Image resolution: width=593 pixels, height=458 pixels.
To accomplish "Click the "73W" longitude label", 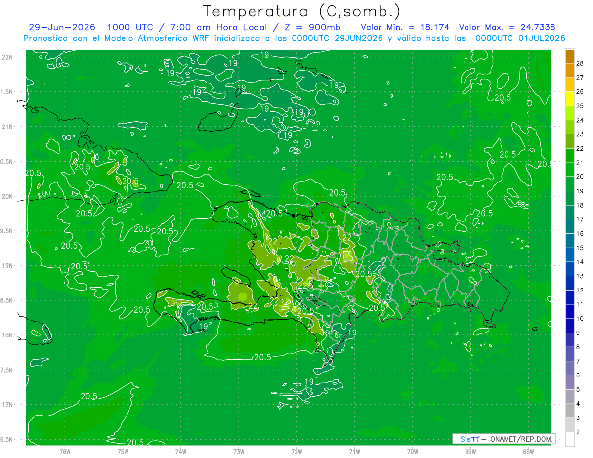I will (239, 451).
